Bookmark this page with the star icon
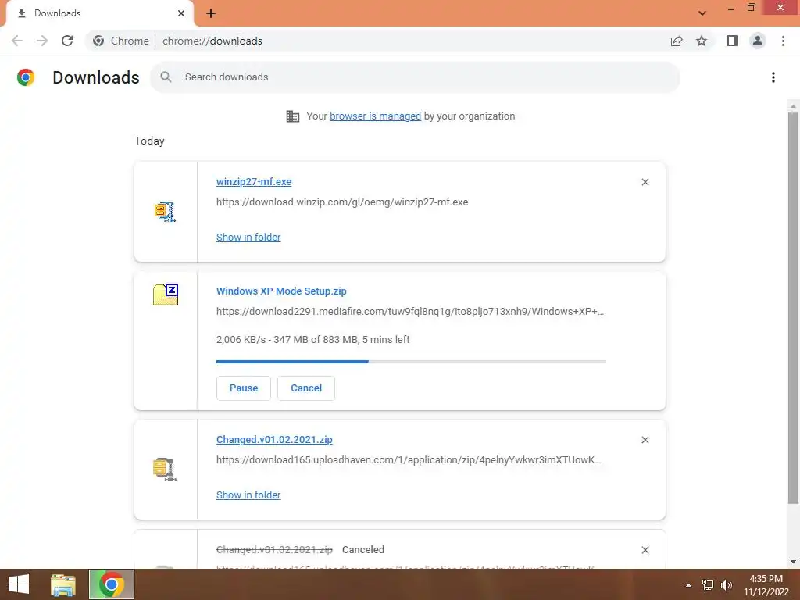 702,41
